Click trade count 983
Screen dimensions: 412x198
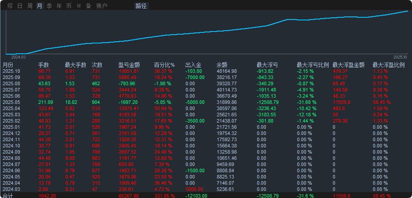[x=96, y=158]
